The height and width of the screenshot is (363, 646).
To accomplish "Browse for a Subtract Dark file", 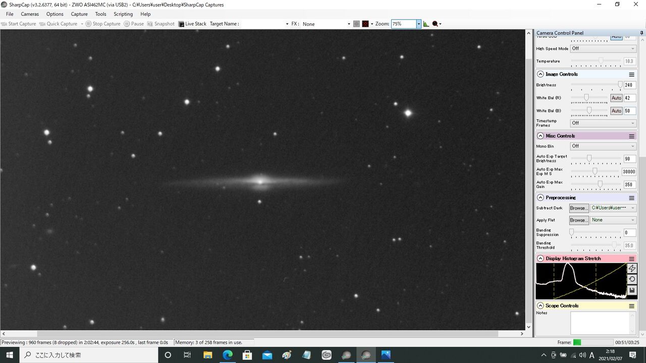I will [x=578, y=208].
